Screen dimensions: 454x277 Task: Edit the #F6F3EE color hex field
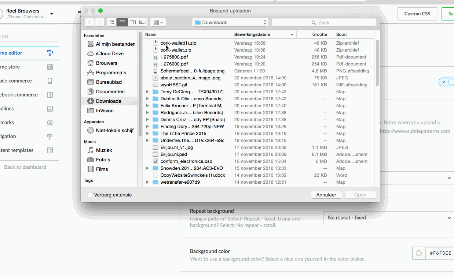(x=440, y=253)
